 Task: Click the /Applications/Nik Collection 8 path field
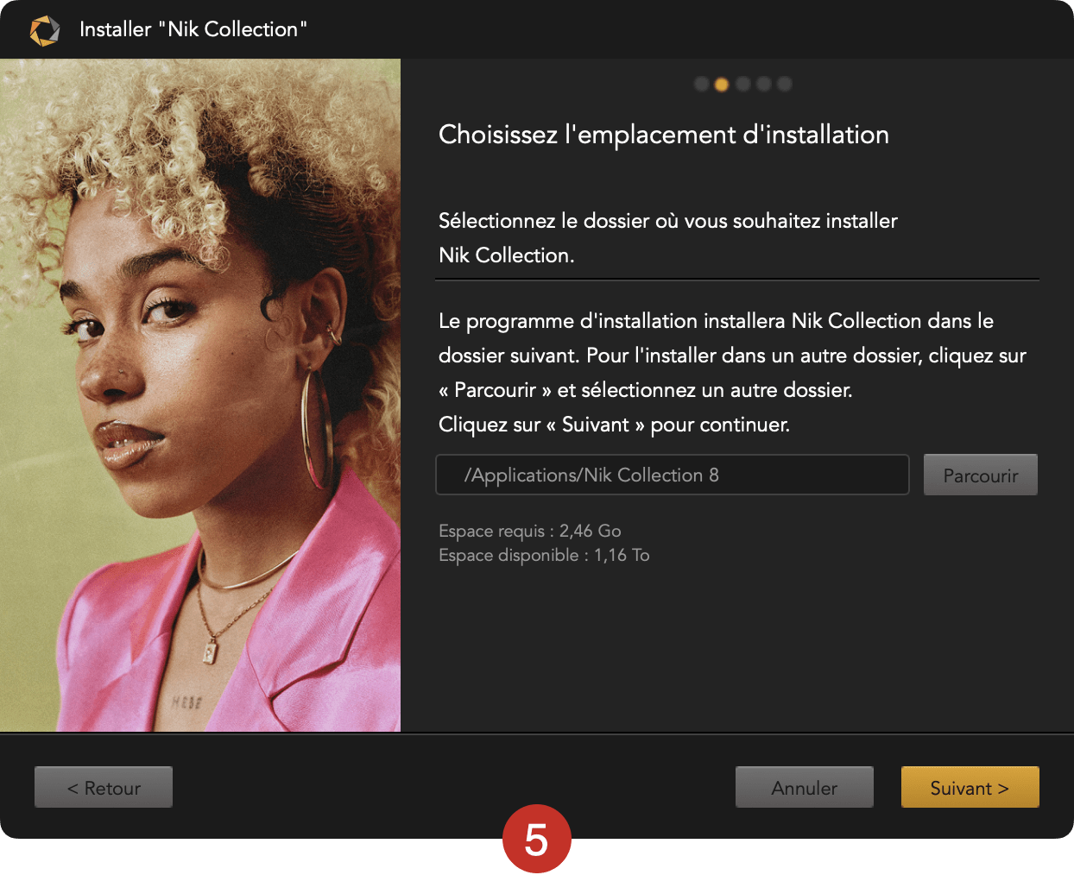point(673,475)
